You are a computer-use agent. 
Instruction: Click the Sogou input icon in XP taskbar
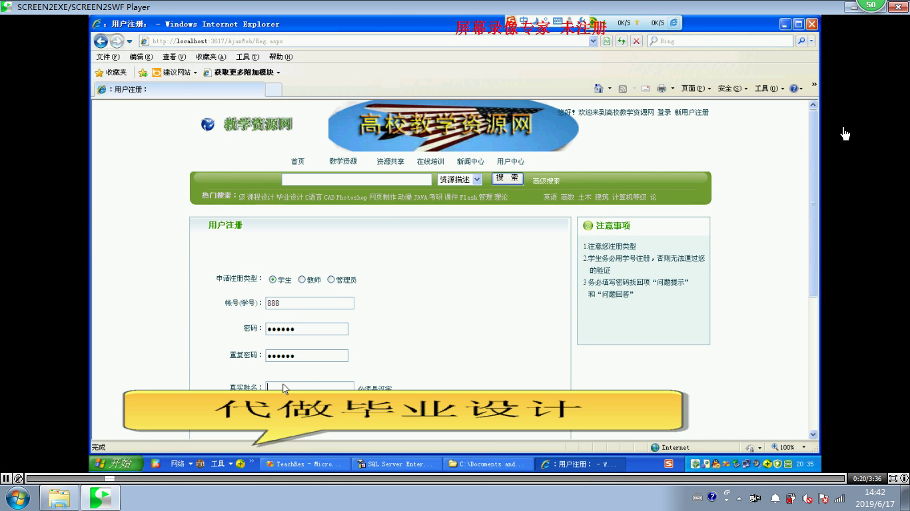tap(669, 464)
